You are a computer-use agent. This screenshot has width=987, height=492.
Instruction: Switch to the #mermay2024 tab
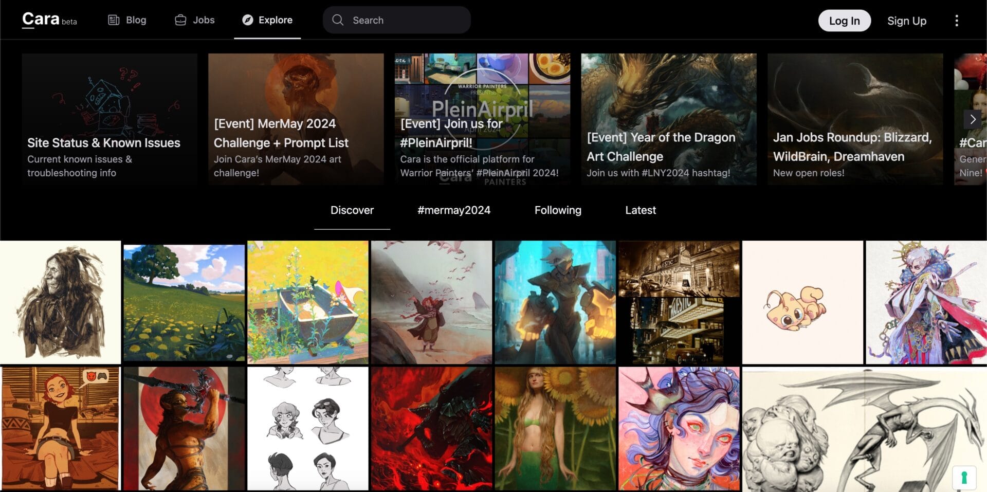[x=454, y=210]
